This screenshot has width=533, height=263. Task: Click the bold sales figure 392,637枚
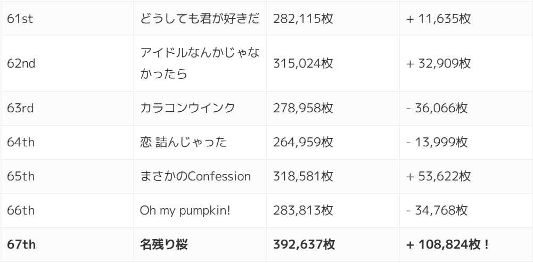click(x=304, y=245)
